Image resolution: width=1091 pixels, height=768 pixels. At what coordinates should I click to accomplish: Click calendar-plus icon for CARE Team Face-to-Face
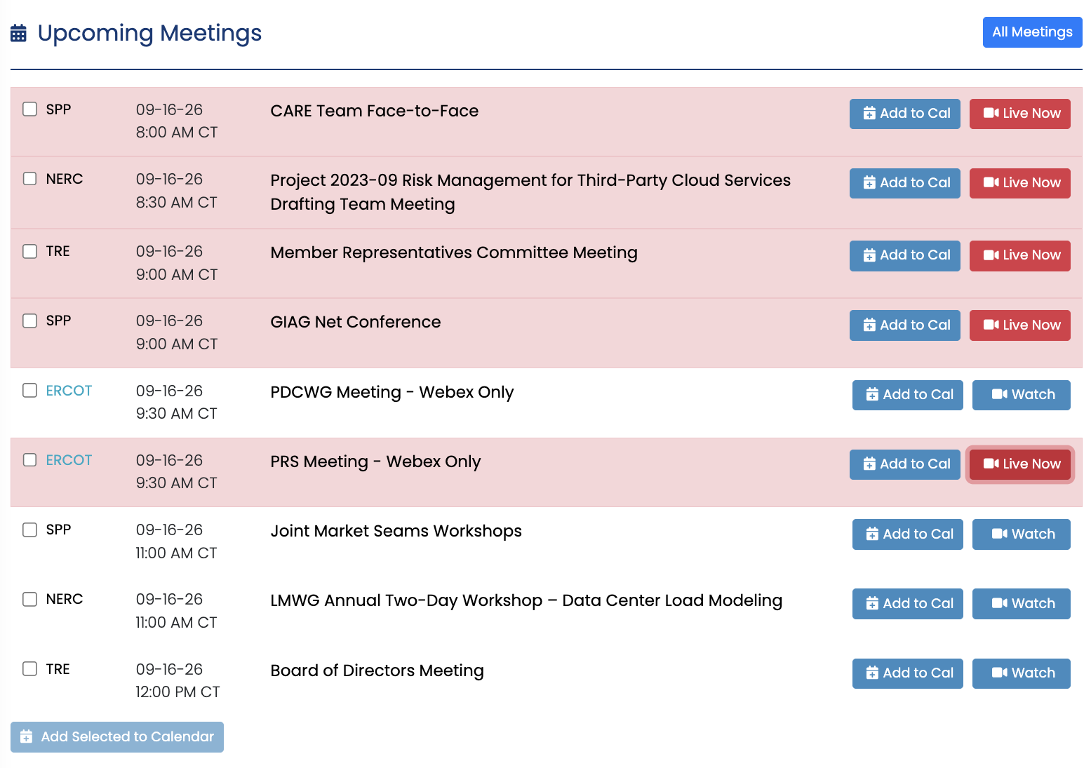coord(869,114)
